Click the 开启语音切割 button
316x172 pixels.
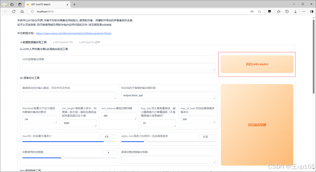(x=257, y=125)
